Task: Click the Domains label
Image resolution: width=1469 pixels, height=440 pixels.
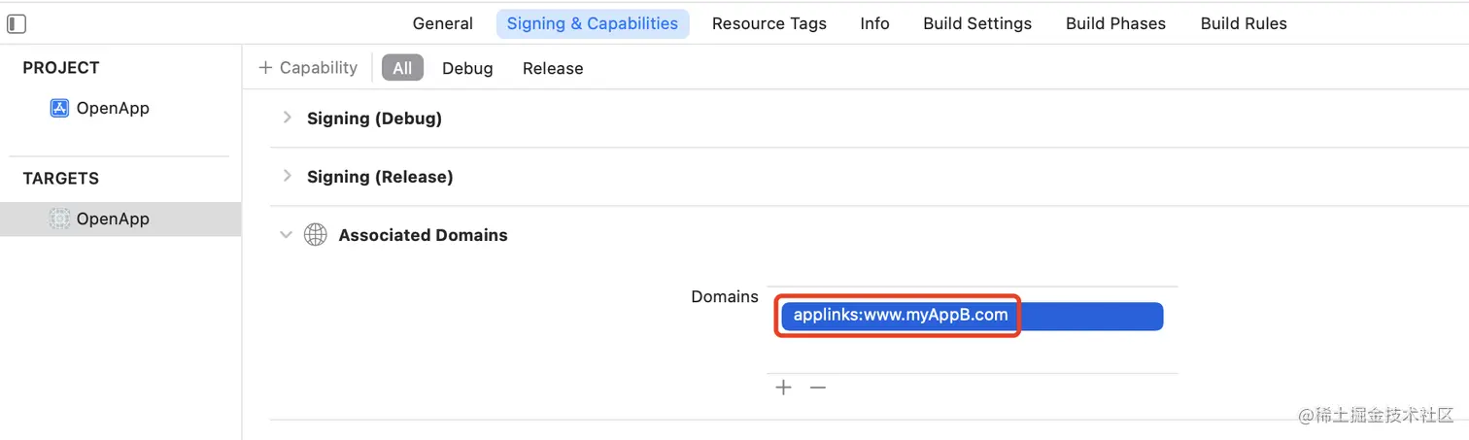Action: click(x=725, y=296)
